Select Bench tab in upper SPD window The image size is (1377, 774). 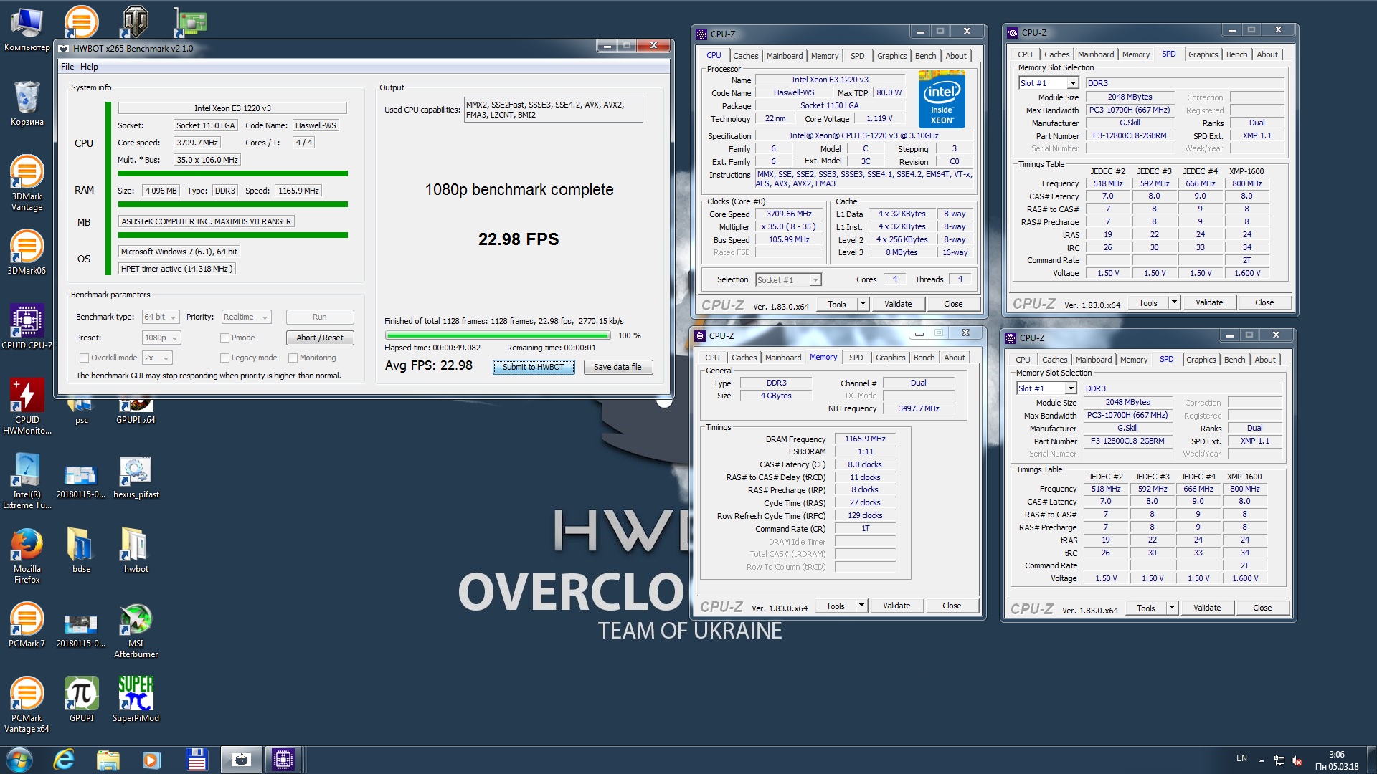(1236, 54)
